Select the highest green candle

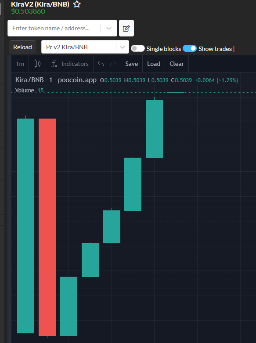pos(154,129)
